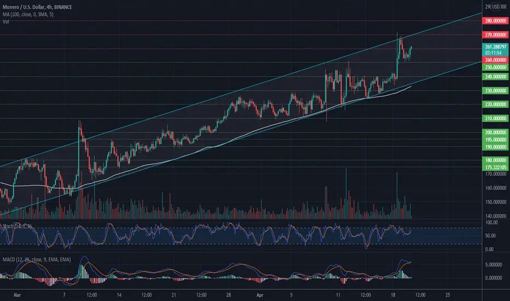Click the 150.000000 price axis value
Image resolution: width=510 pixels, height=301 pixels.
click(496, 202)
